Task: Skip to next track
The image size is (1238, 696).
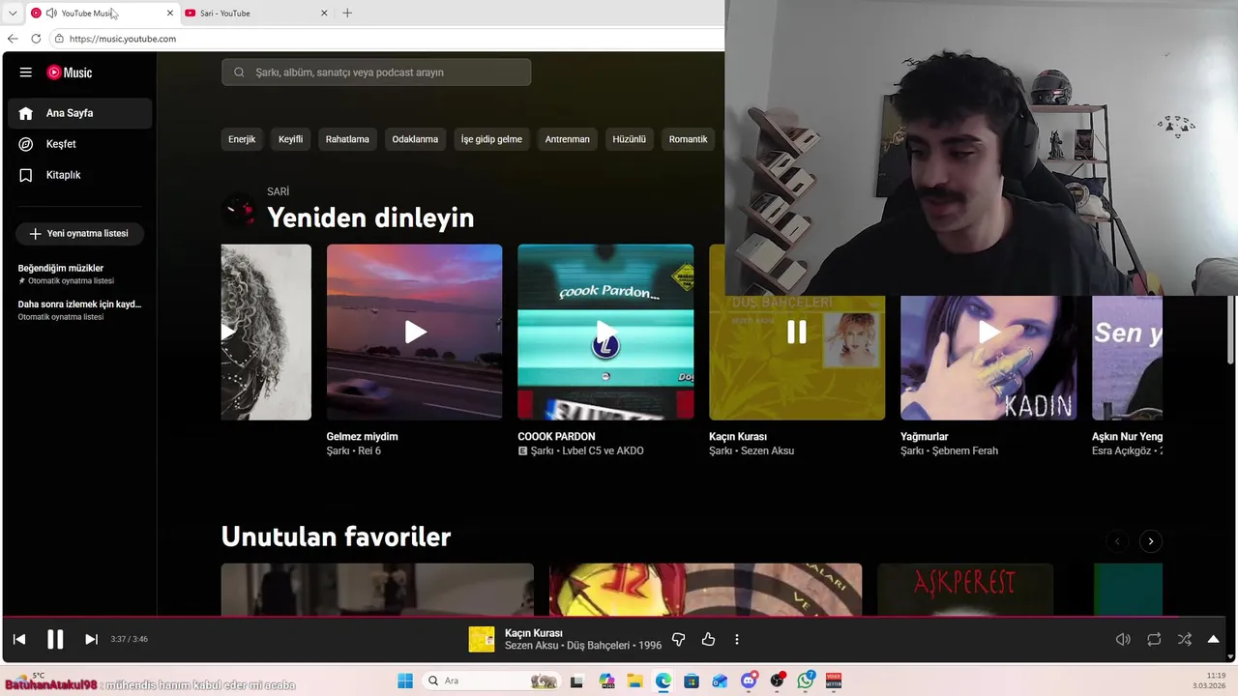Action: (91, 639)
